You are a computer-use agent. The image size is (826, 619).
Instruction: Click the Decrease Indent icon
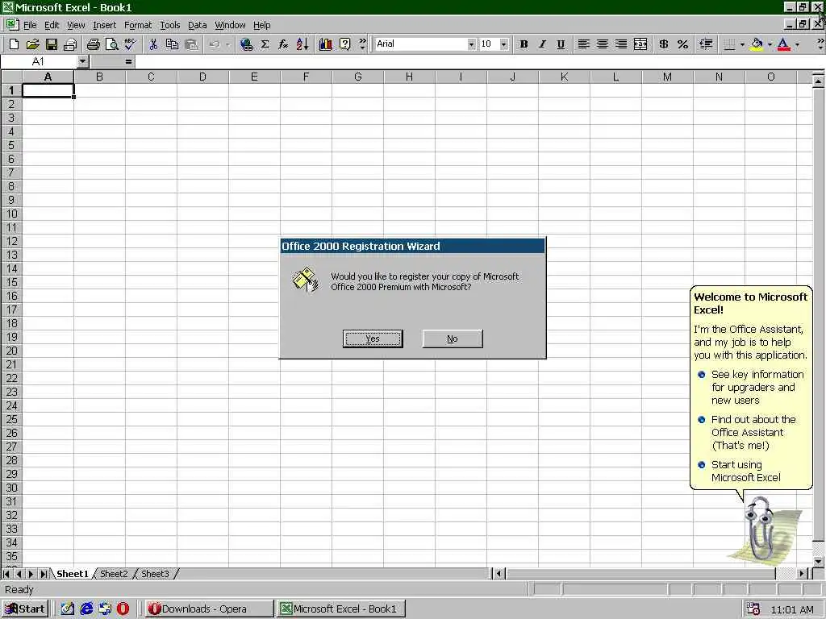click(706, 44)
